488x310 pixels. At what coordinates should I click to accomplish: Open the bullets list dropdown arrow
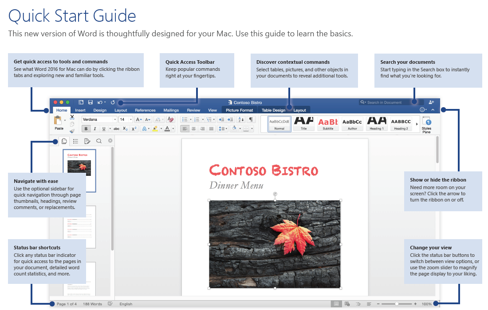pos(190,120)
